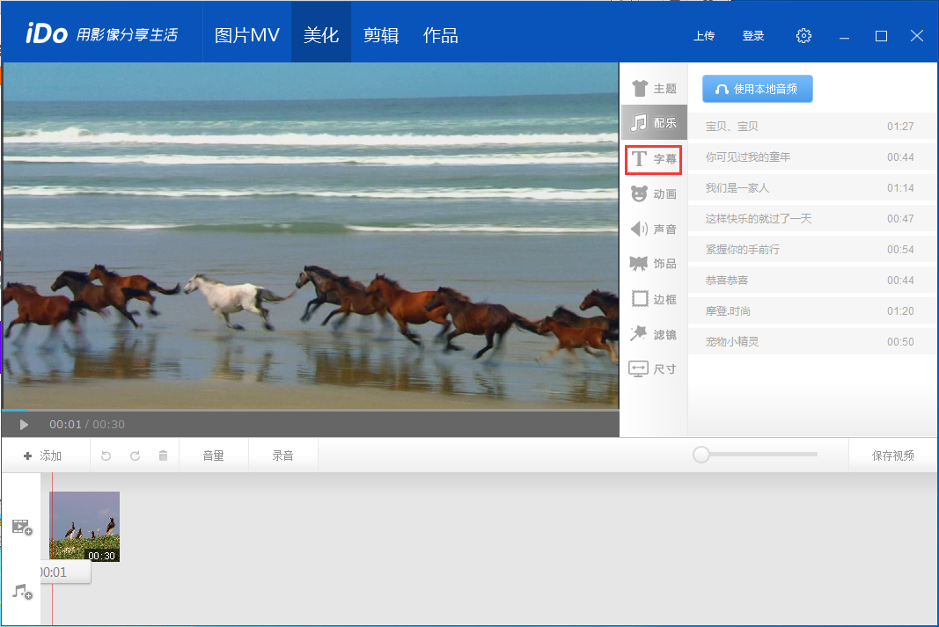This screenshot has height=627, width=939.
Task: Click the timeline zoom slider handle
Action: [x=701, y=455]
